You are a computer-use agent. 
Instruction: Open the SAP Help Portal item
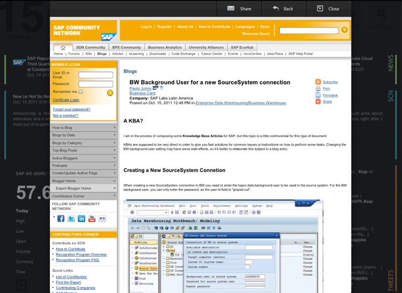coord(301,54)
